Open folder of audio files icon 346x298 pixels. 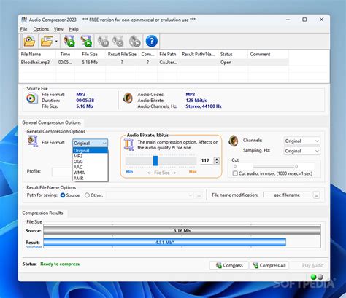click(x=47, y=41)
